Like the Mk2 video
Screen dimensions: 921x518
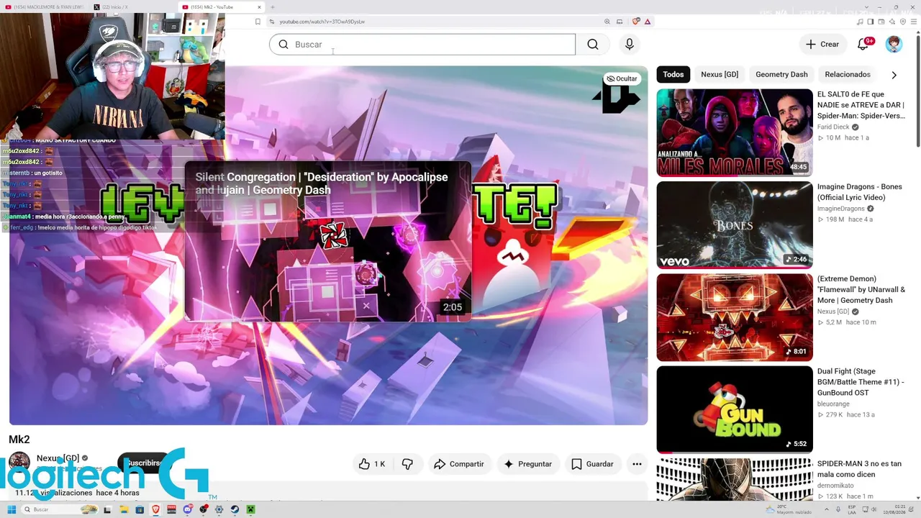[372, 464]
